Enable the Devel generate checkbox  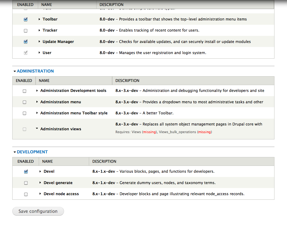tap(26, 183)
